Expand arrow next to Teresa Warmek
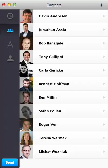Image resolution: width=108 pixels, height=168 pixels. point(104,138)
